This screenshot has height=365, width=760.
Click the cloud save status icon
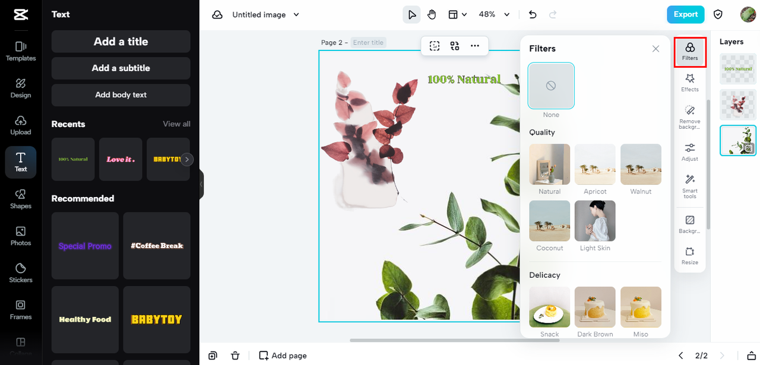pos(217,15)
